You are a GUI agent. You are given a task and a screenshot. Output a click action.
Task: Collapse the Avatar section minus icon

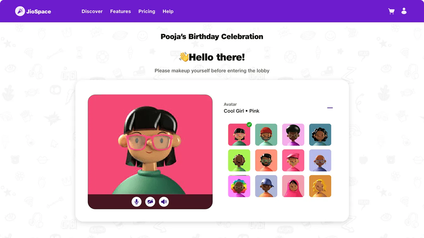point(330,108)
